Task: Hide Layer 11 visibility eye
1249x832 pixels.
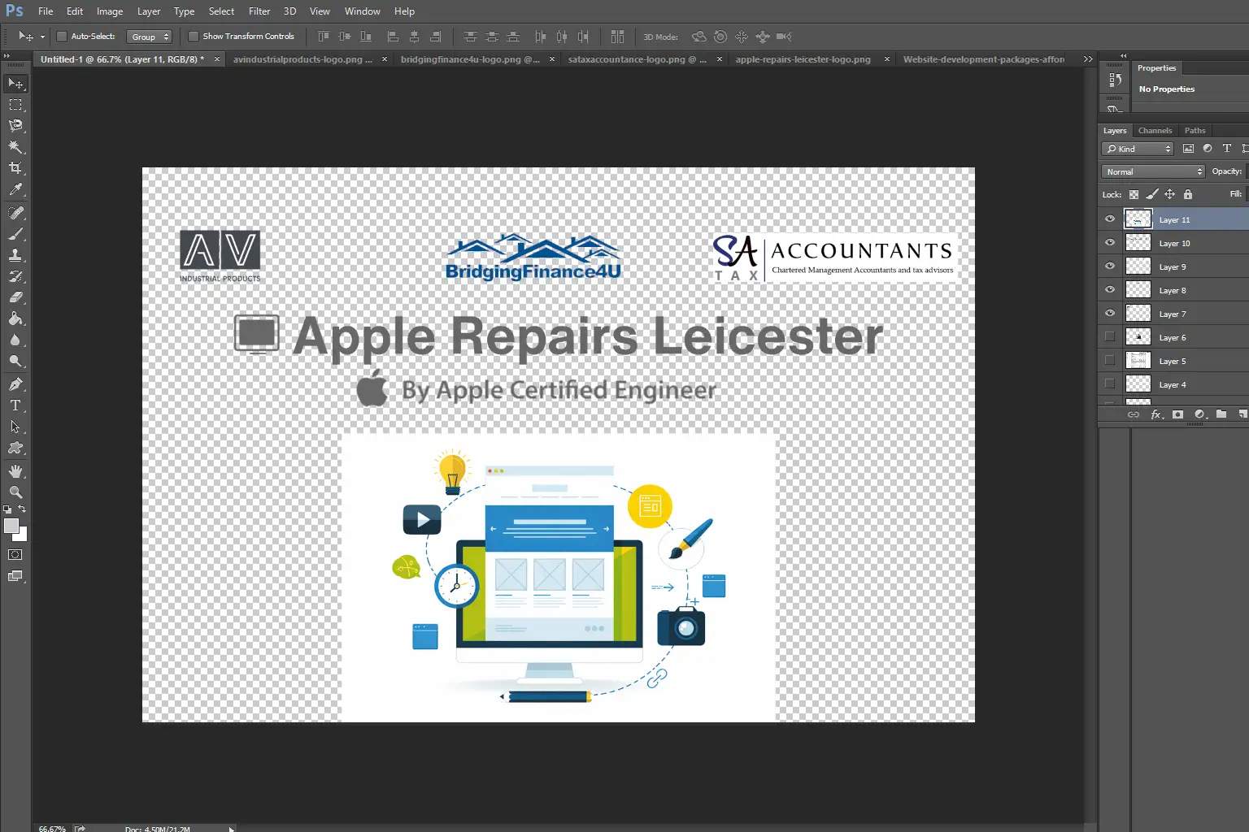Action: (1110, 219)
